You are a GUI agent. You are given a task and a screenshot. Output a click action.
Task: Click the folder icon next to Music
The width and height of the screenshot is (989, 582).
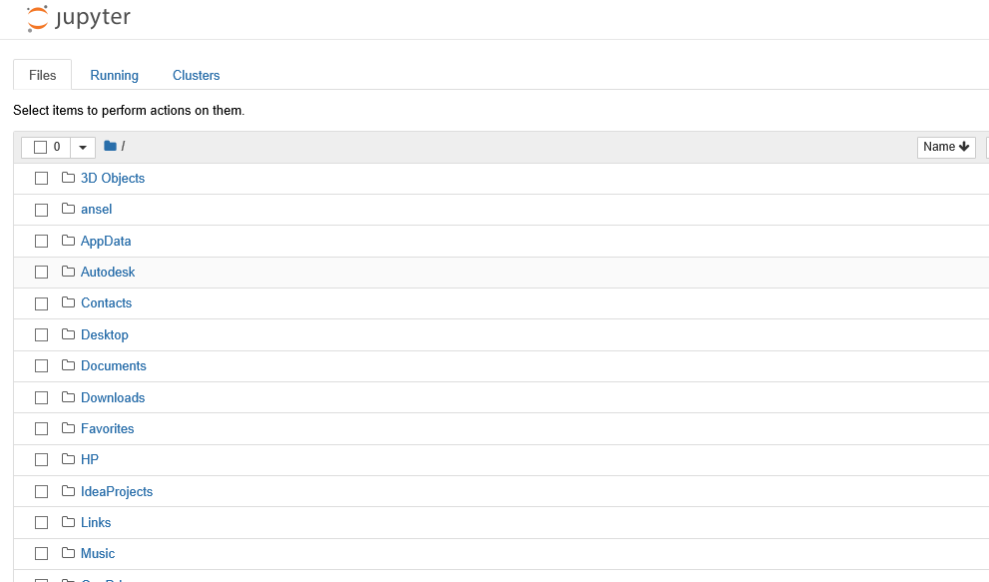[68, 553]
